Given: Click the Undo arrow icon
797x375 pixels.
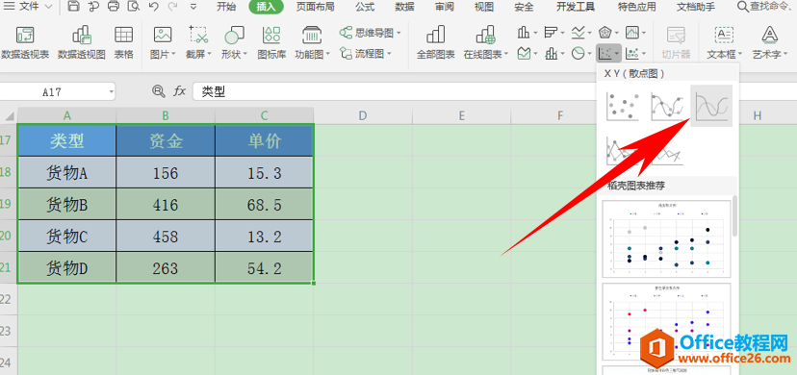Looking at the screenshot, I should pos(154,7).
